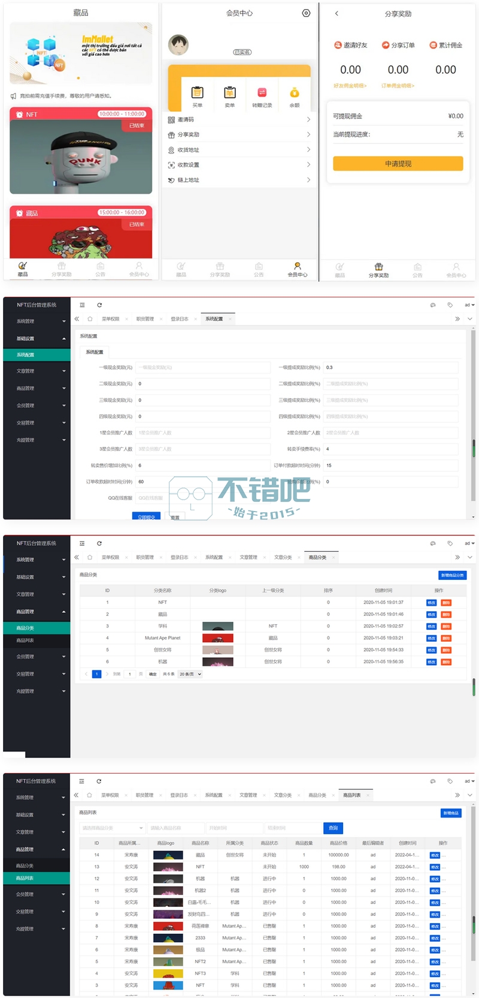Tap 累计佣金 icon on 分享奖励 page
The width and height of the screenshot is (479, 998).
tap(433, 45)
